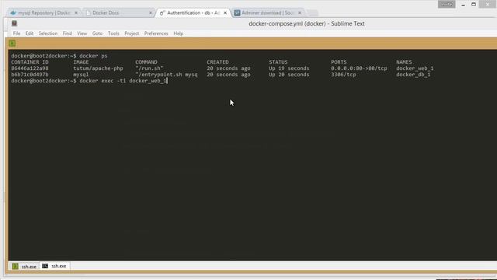Open the Selection menu
497x280 pixels.
coord(48,33)
